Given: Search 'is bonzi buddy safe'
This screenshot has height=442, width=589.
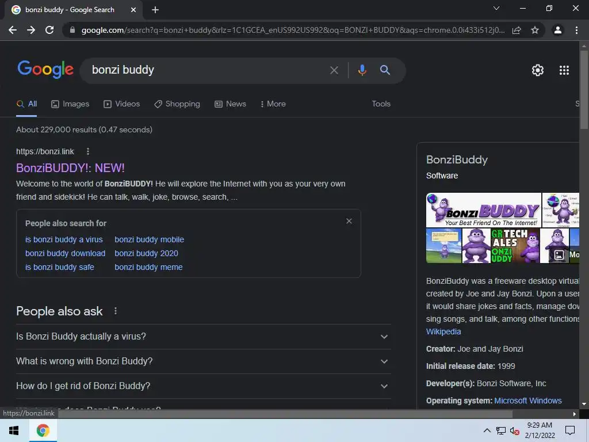Looking at the screenshot, I should pos(59,267).
